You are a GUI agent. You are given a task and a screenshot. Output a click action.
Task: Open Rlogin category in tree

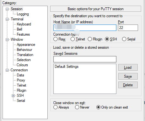pyautogui.click(x=22, y=90)
